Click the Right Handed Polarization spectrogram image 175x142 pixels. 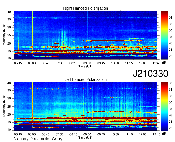pos(85,35)
